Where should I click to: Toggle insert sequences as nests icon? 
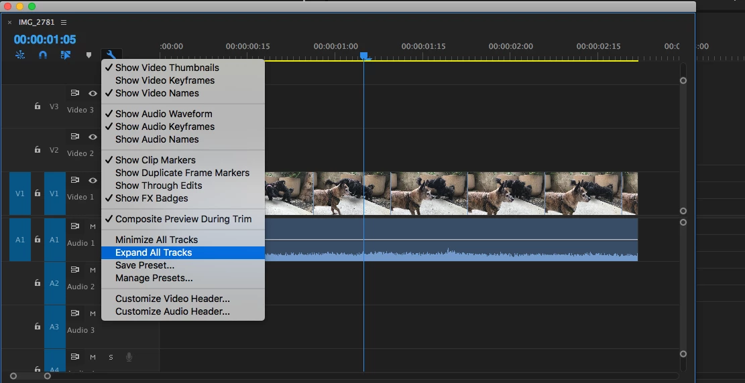(x=20, y=55)
